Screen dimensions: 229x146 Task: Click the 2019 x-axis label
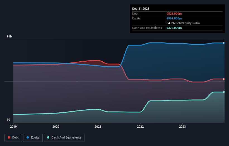[13, 127]
